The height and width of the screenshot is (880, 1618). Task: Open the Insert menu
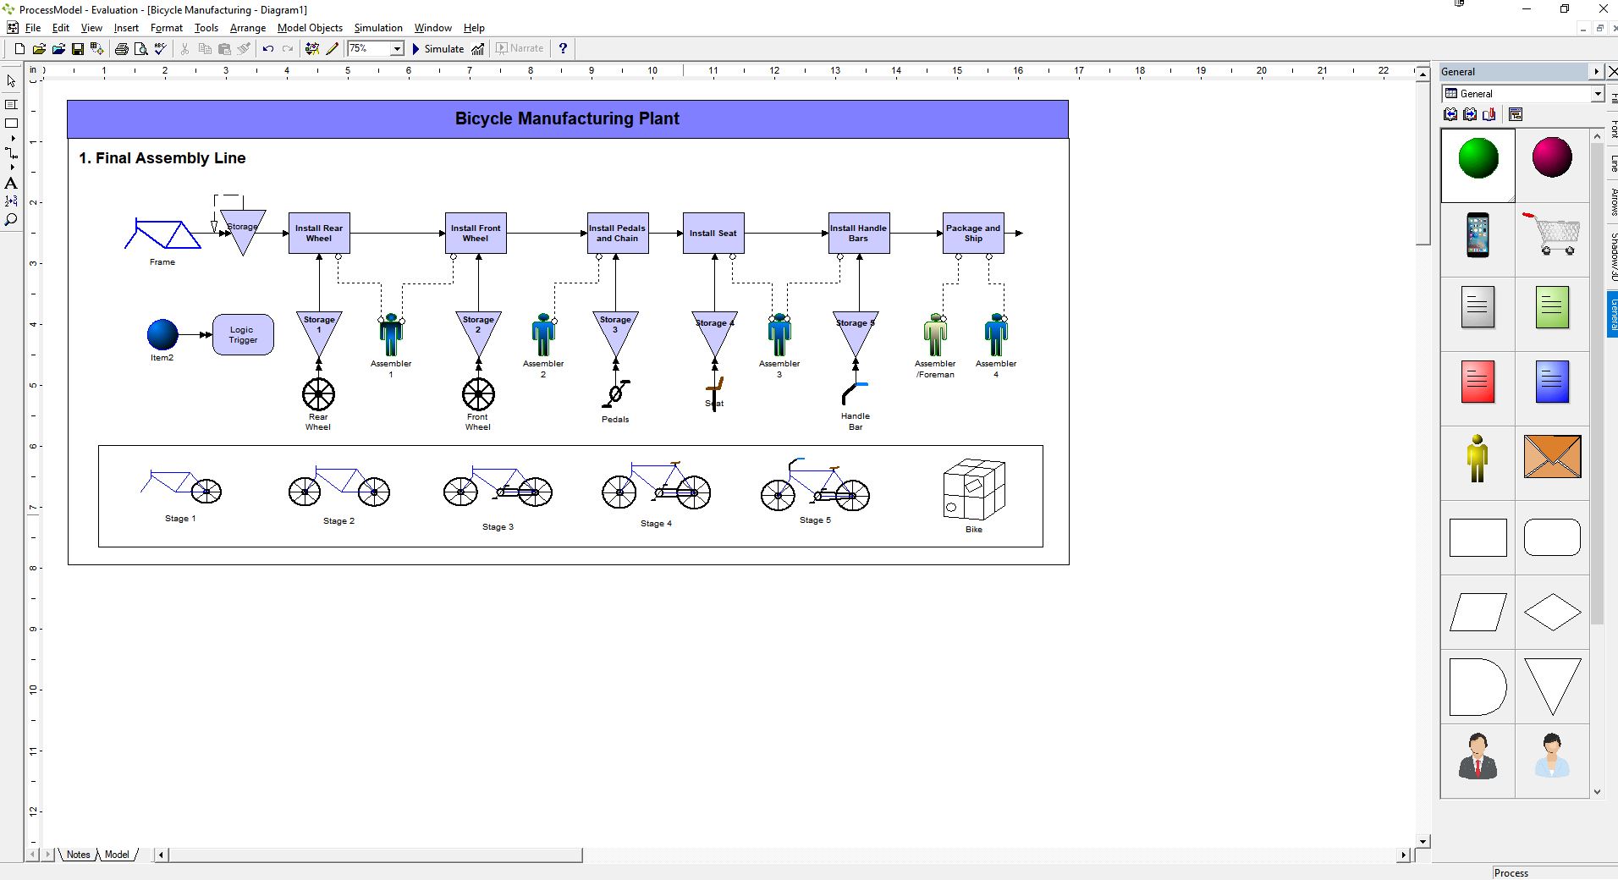[126, 28]
